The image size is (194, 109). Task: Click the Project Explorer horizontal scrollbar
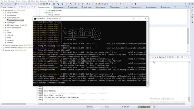tap(14, 104)
